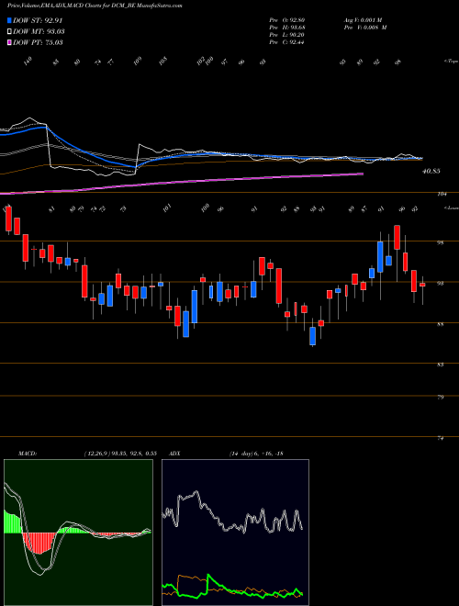
Task: Click the magenta DOW PT legend swatch
Action: [9, 42]
